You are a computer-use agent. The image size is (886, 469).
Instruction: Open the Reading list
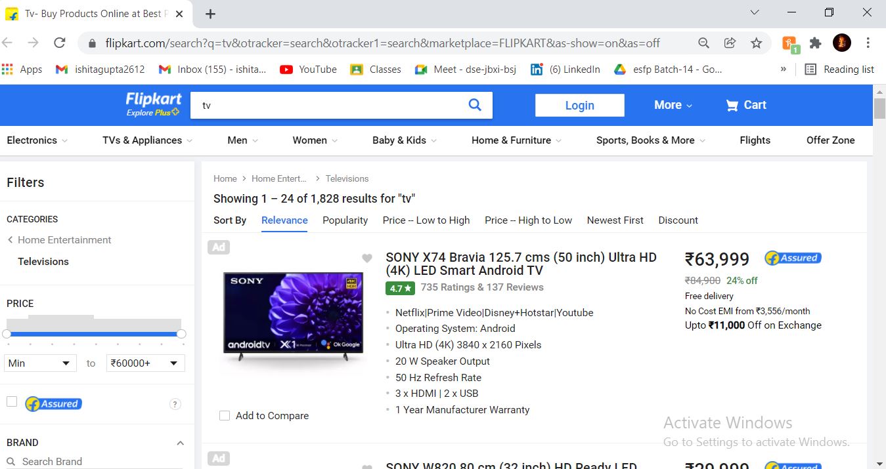(x=840, y=70)
